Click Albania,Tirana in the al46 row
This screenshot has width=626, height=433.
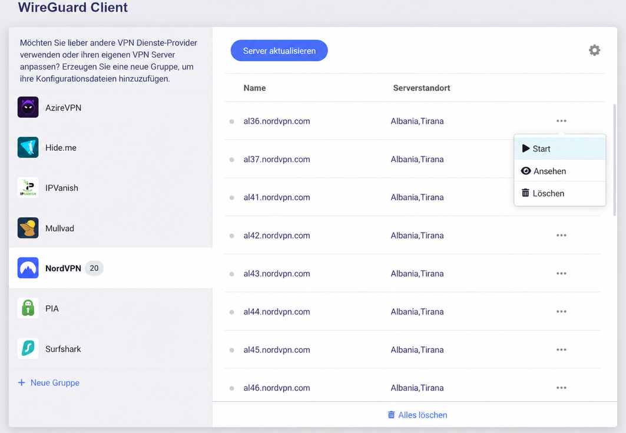click(x=417, y=388)
